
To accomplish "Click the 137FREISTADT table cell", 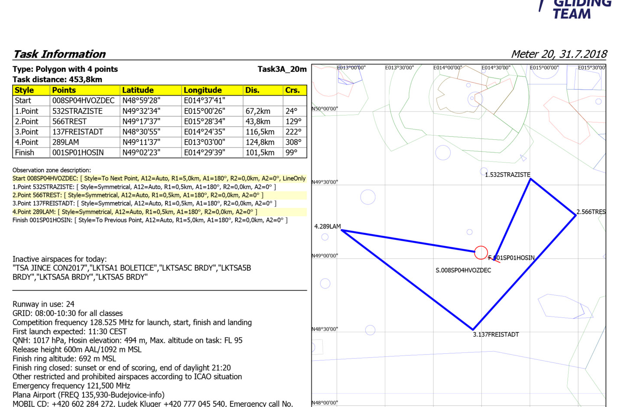I will (x=78, y=132).
